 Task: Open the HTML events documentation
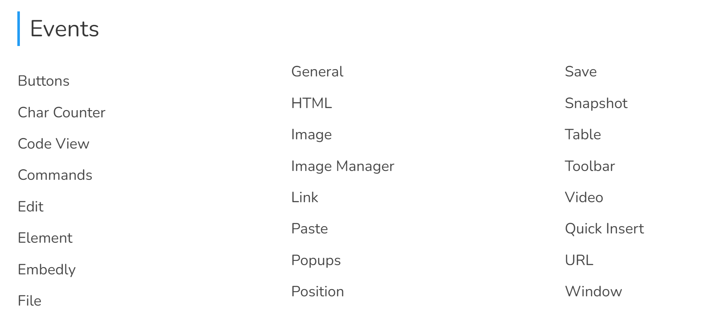coord(311,103)
